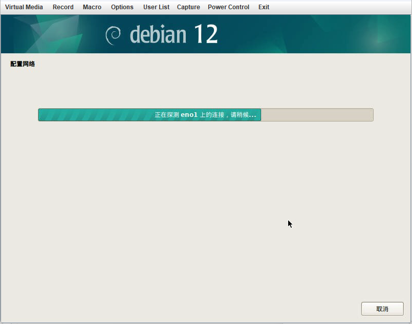Open the Macro menu

point(92,7)
